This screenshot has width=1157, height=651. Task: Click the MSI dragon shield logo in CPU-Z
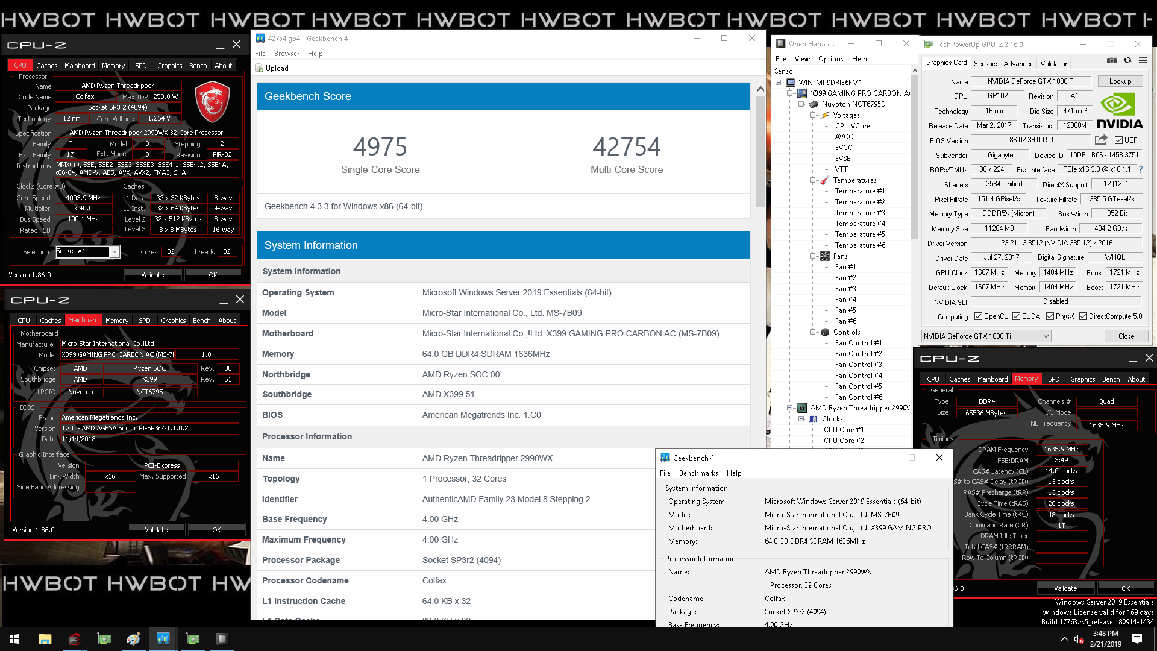coord(212,102)
